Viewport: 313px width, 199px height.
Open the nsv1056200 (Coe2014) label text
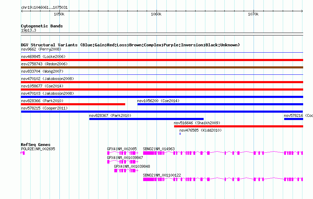tap(158, 101)
